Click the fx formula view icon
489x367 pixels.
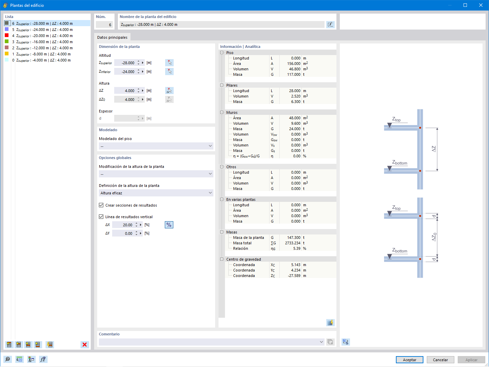[43, 359]
